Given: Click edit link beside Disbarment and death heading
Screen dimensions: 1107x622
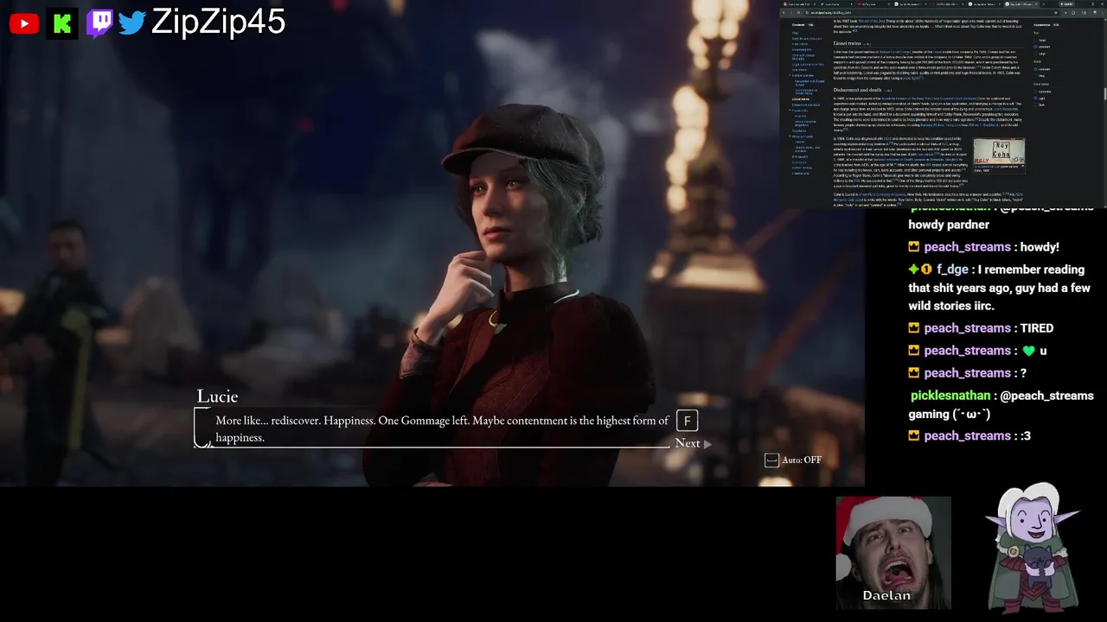Looking at the screenshot, I should [x=887, y=91].
